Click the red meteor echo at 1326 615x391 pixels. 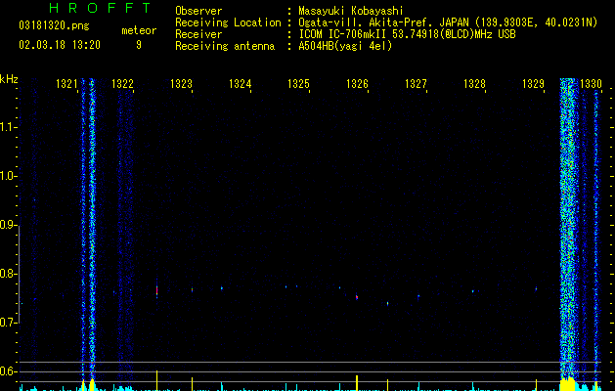click(357, 297)
